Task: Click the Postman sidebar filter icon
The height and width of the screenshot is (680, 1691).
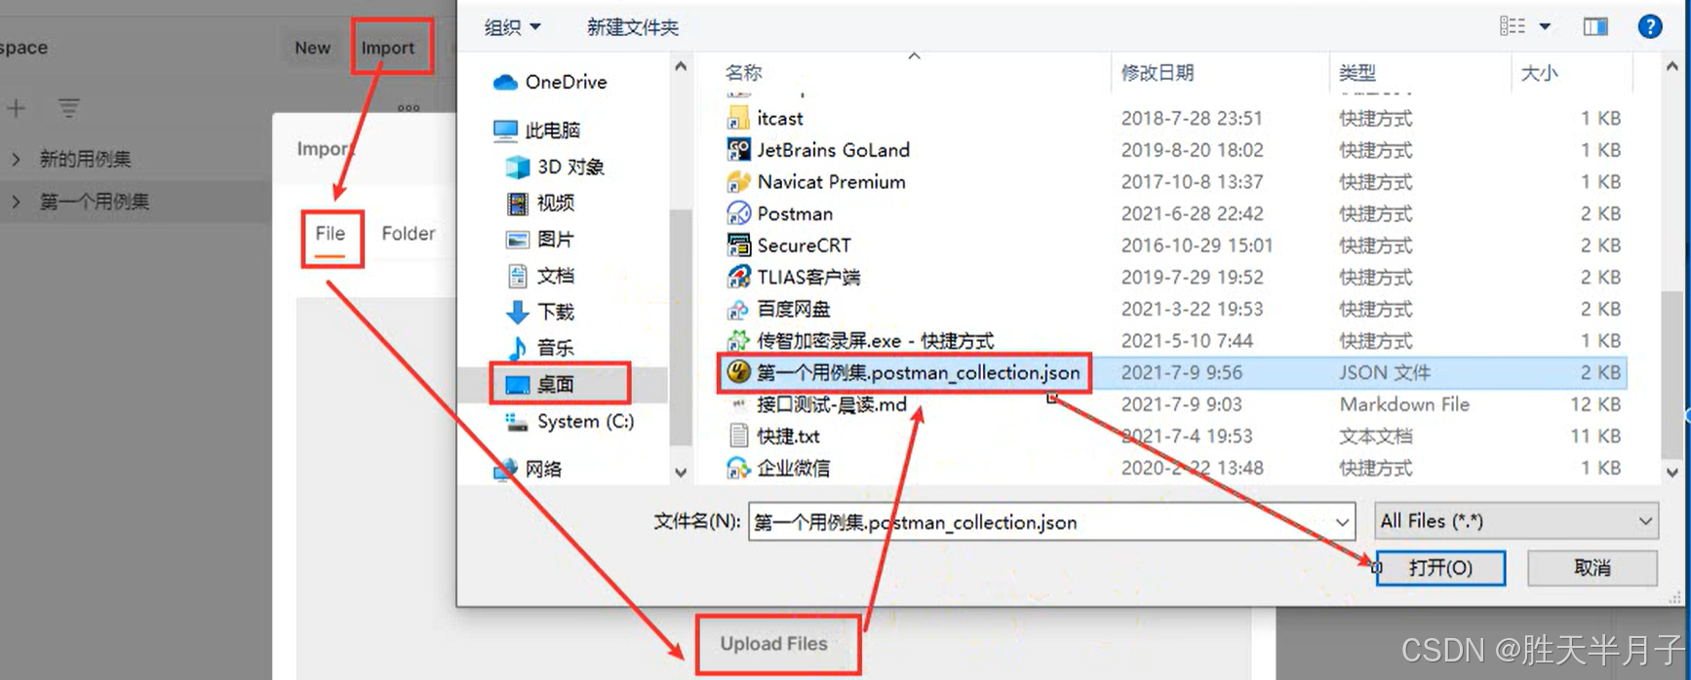Action: point(68,108)
